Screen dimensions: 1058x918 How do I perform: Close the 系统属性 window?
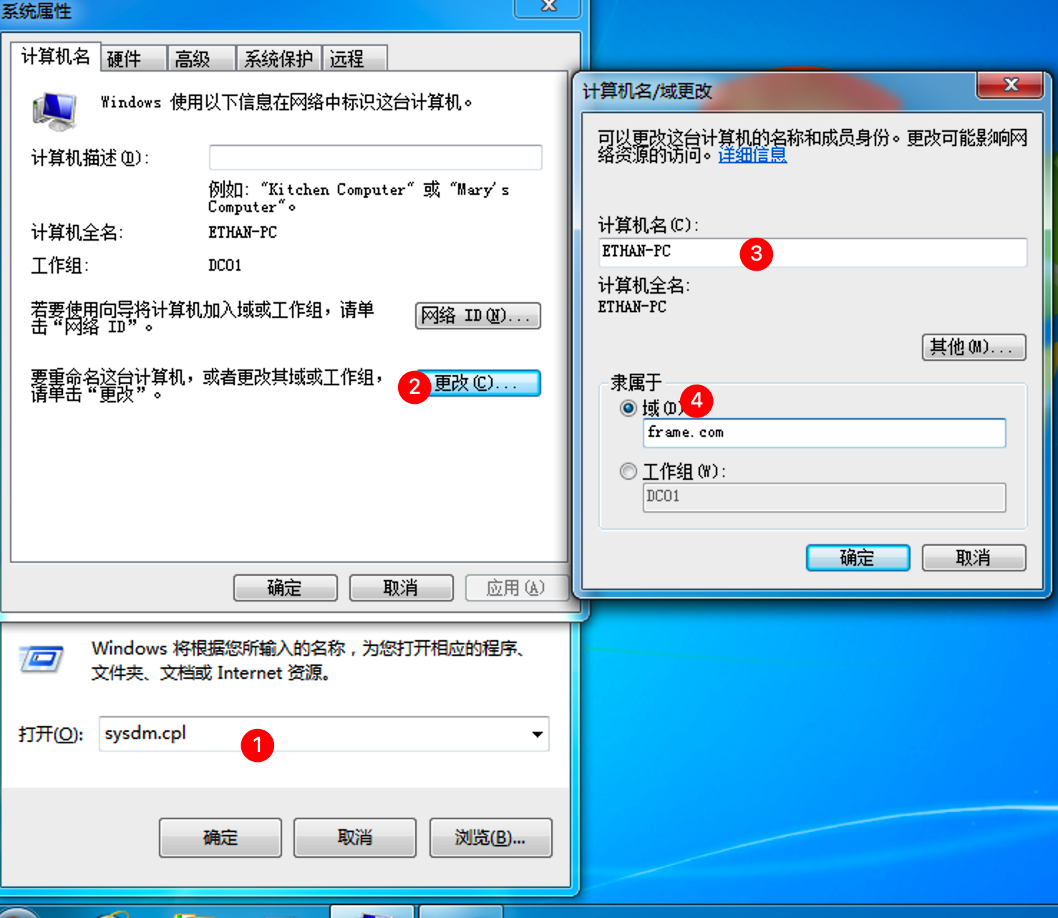[548, 6]
